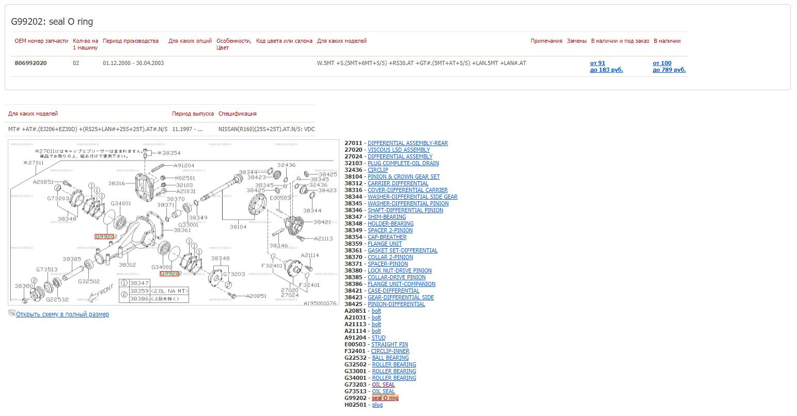This screenshot has height=416, width=797.
Task: Open PINION & CROWN GEAR SET link
Action: pos(404,177)
